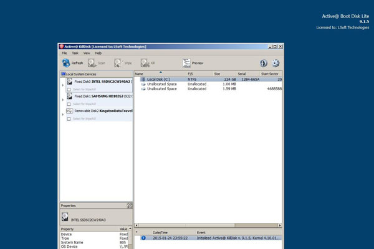Click the first Unallocated Space icon (1.00 MB)
Viewport: 374px width, 249px height.
click(x=143, y=84)
